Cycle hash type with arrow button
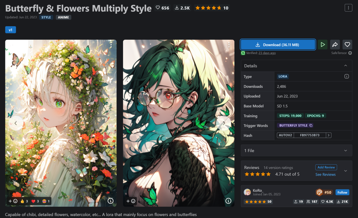358x218 pixels. [x=328, y=135]
